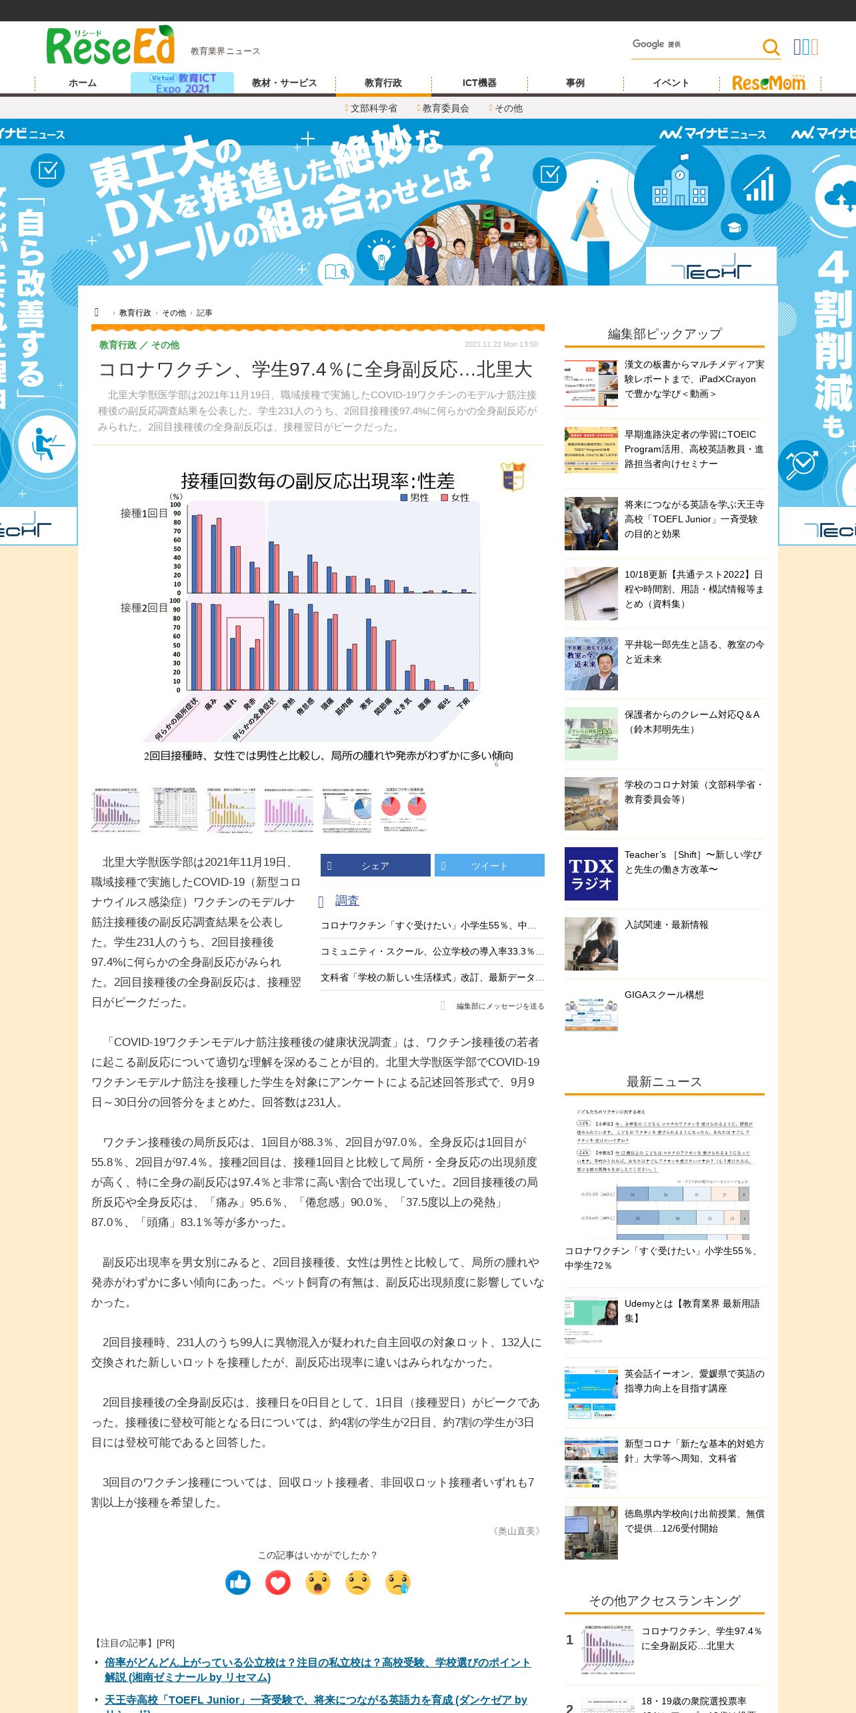Open pickup 学校のコロナ対策 article
Screen dimensions: 856x1713
665,803
